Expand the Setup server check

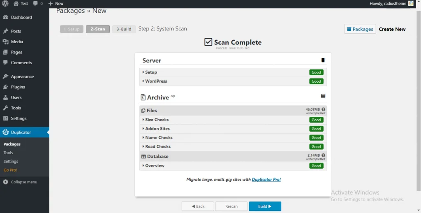coord(150,72)
